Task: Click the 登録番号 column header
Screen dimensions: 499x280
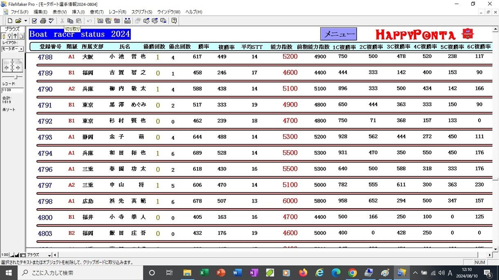Action: (x=50, y=47)
